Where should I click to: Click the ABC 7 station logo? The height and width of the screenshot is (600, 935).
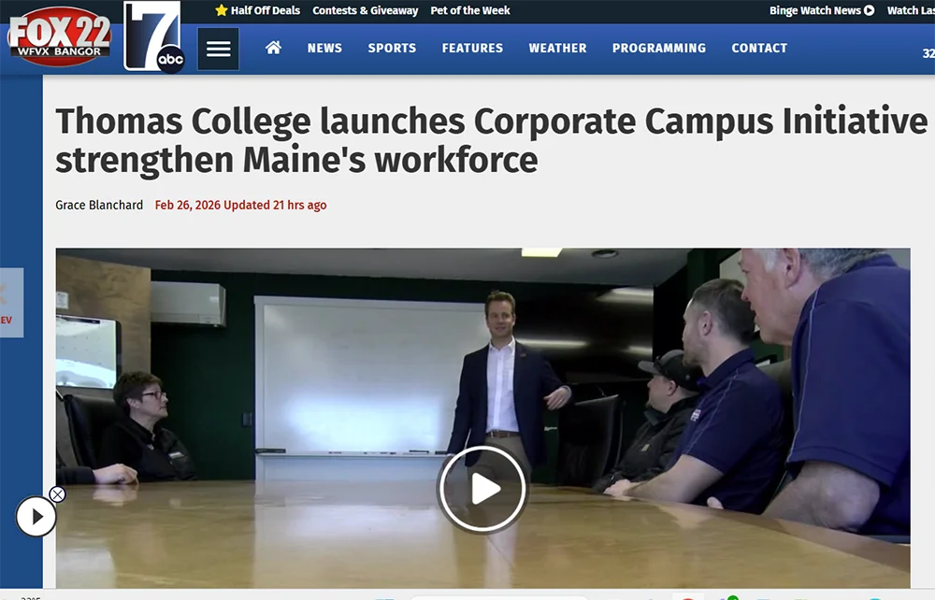[153, 36]
